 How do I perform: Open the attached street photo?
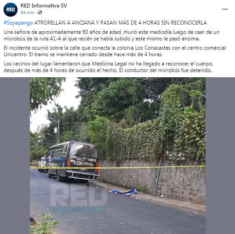[x=118, y=156]
